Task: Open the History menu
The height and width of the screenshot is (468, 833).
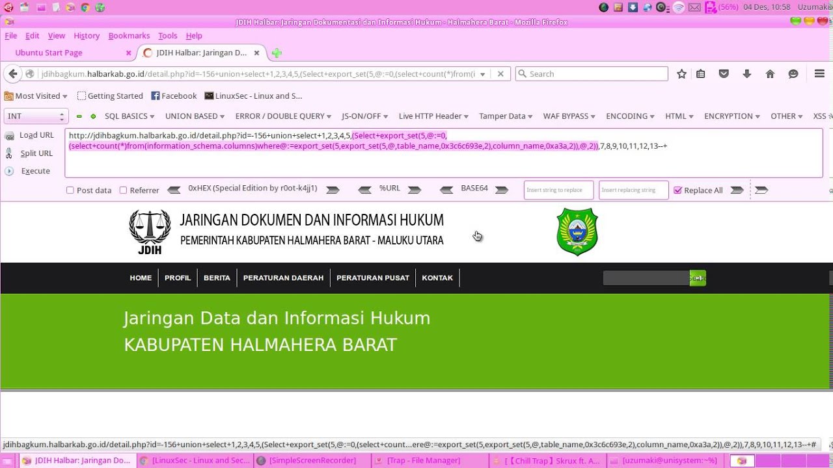Action: (x=87, y=36)
